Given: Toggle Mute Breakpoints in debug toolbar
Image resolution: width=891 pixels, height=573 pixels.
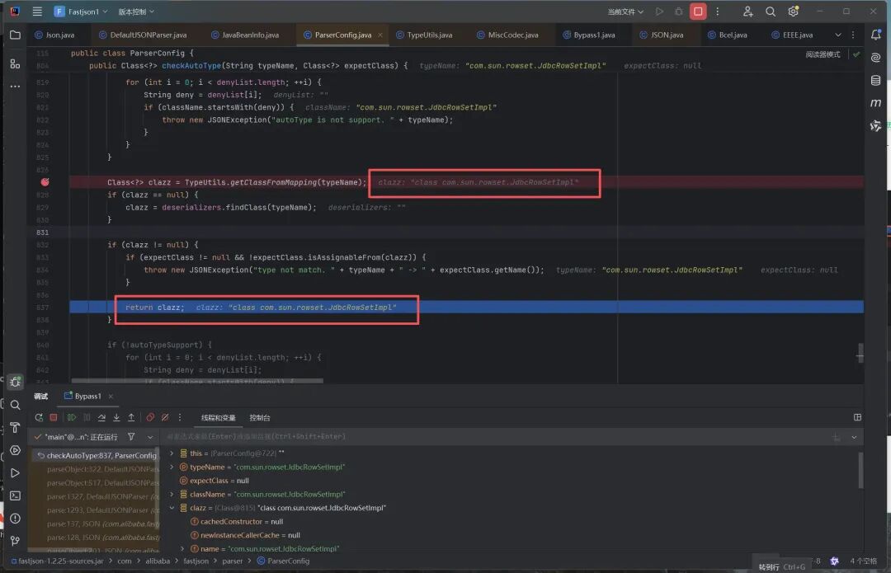Looking at the screenshot, I should point(165,417).
